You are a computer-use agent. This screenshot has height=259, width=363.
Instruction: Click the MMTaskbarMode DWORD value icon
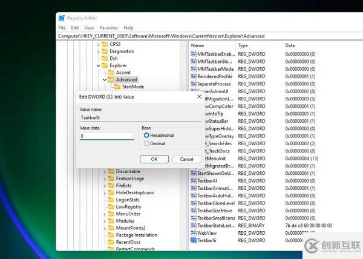[194, 69]
